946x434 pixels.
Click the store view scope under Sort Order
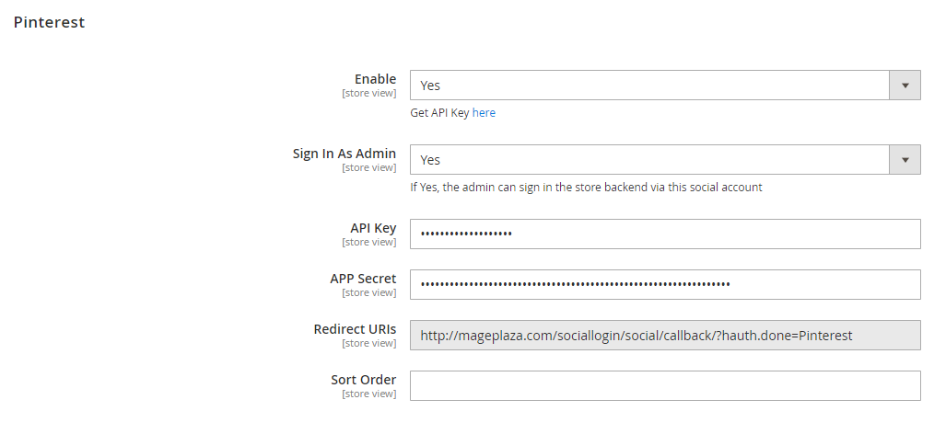368,394
